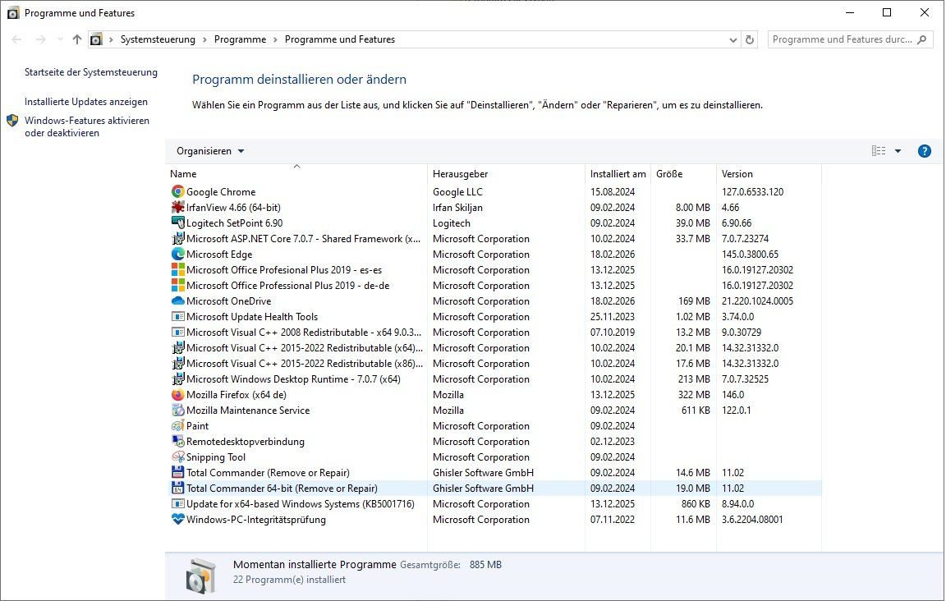Click the KB5001716 update icon
The width and height of the screenshot is (946, 601).
point(178,504)
